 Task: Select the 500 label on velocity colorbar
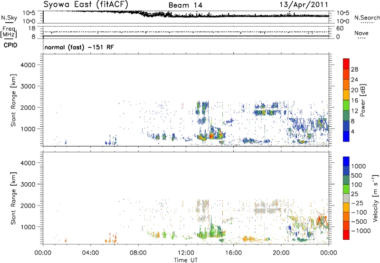pos(357,176)
